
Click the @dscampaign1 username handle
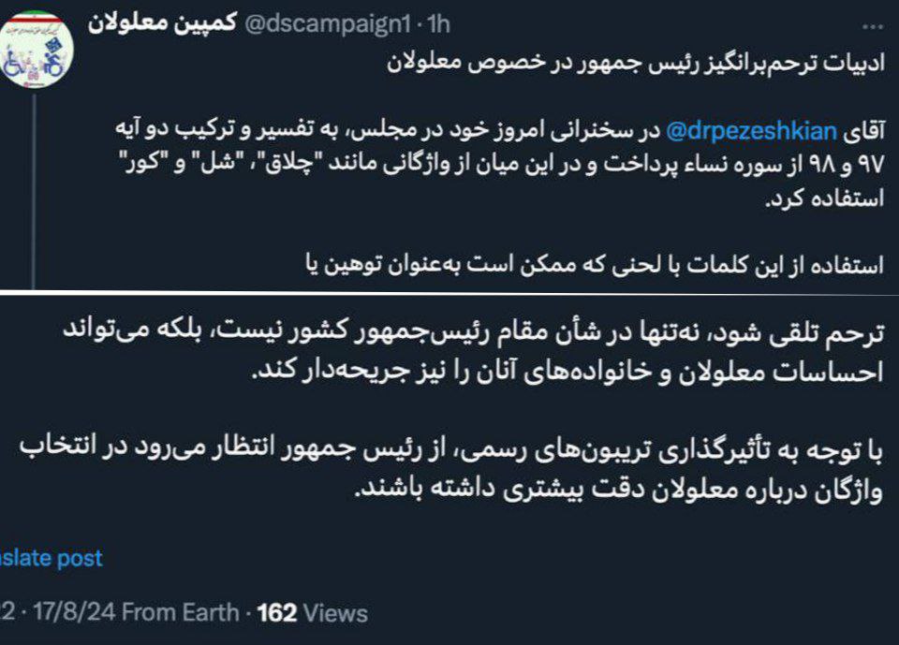pyautogui.click(x=330, y=23)
